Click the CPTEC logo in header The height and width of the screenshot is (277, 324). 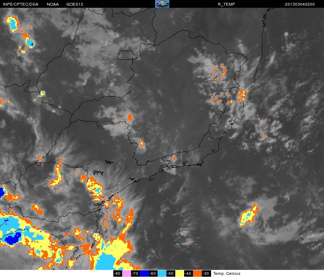(x=162, y=4)
